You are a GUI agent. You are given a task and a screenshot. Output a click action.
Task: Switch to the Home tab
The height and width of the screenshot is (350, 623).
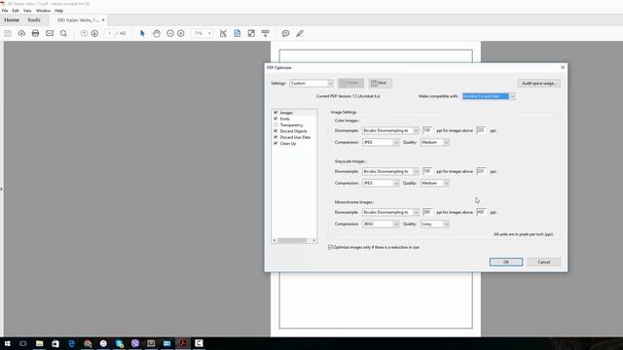click(x=12, y=19)
